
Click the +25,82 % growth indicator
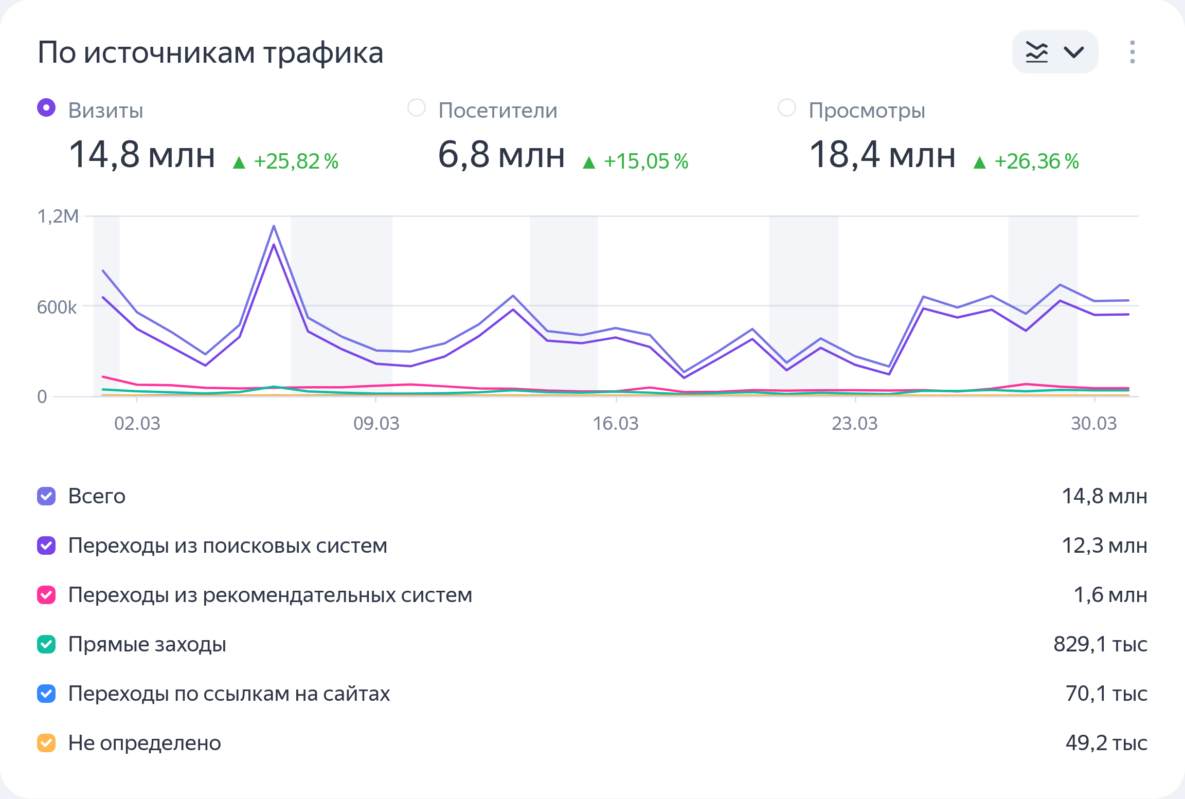(296, 161)
